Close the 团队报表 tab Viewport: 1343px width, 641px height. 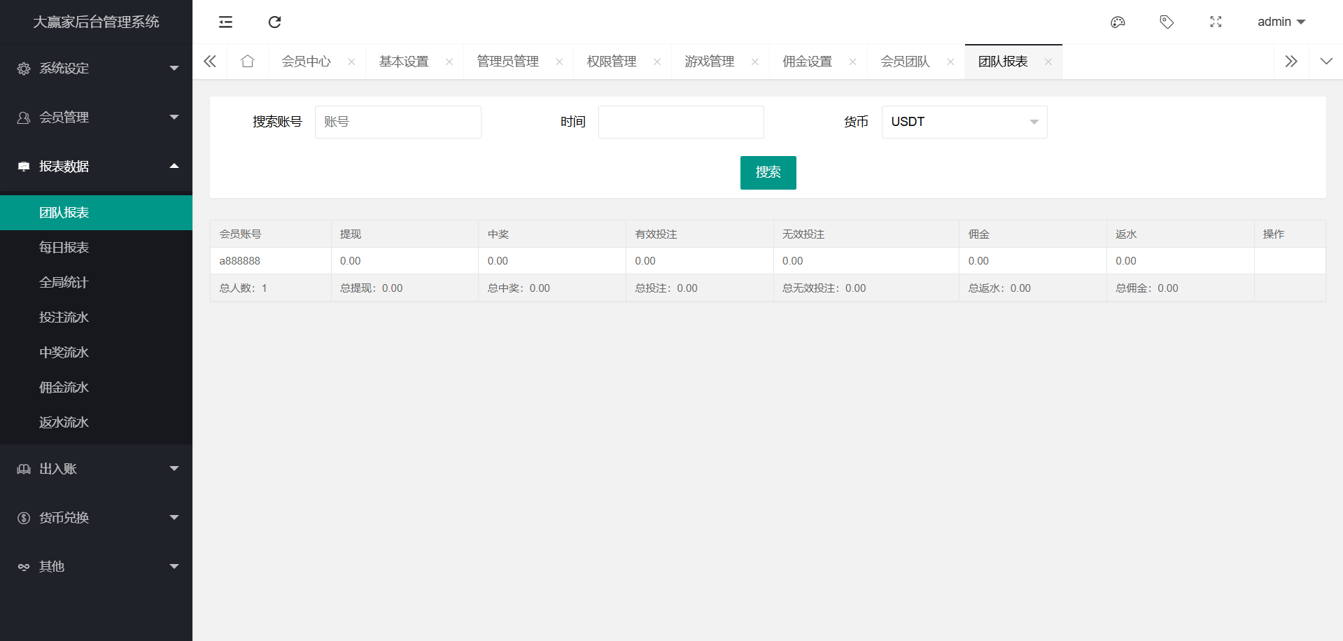(x=1048, y=62)
